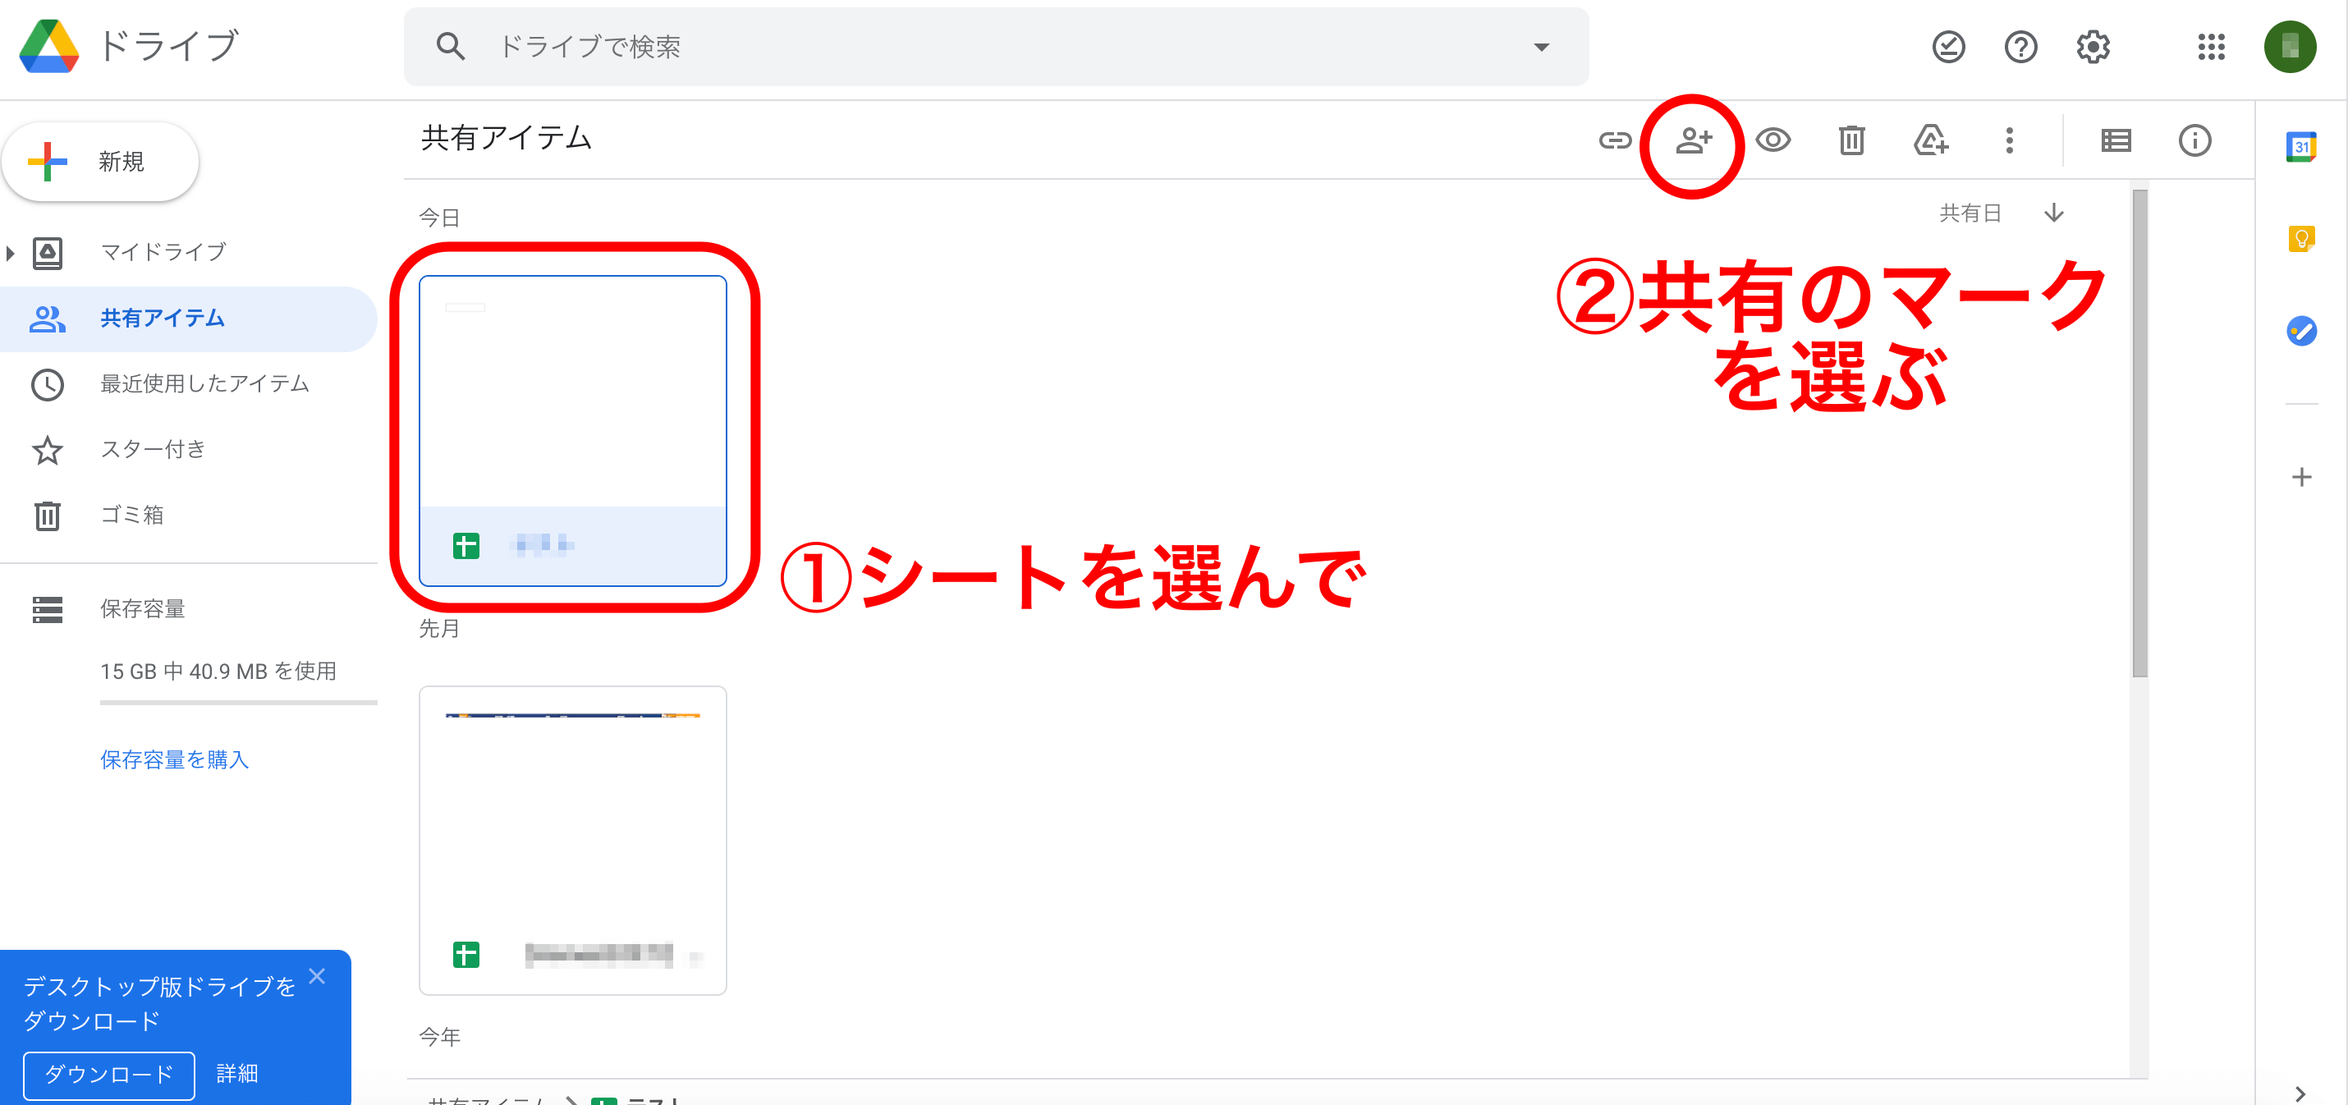Switch to list view layout

point(2116,140)
